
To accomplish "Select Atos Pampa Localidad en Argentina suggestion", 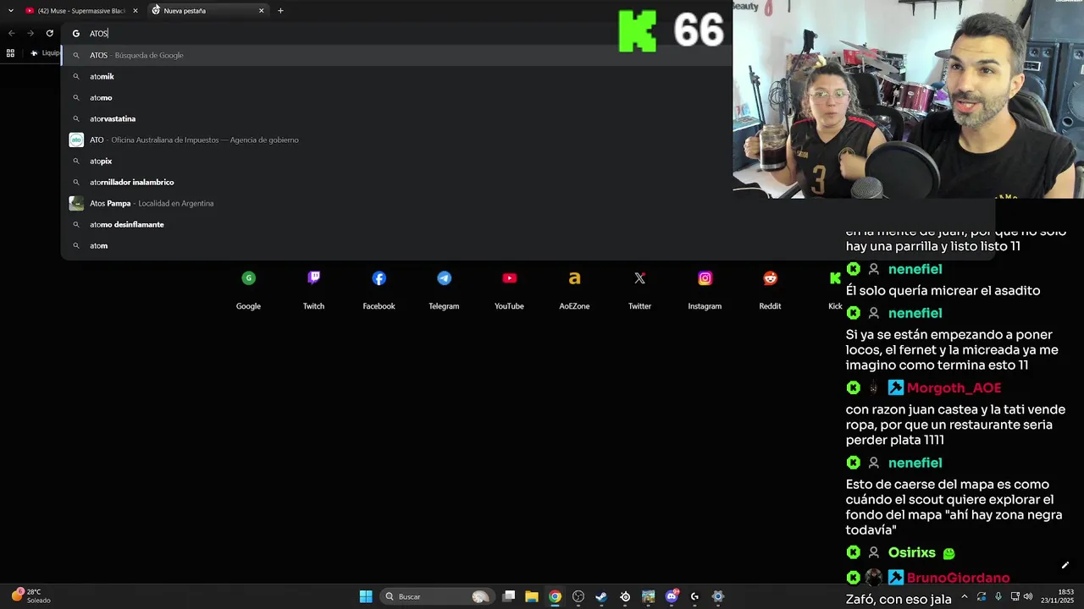I will [396, 203].
